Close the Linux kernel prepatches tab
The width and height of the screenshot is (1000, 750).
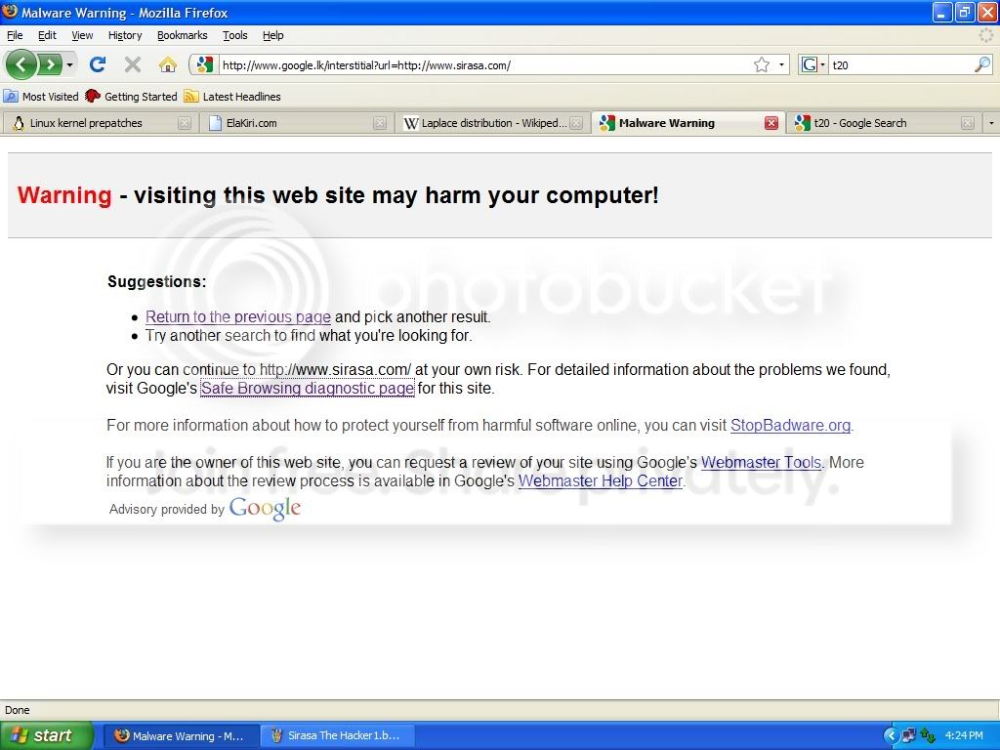[x=185, y=123]
